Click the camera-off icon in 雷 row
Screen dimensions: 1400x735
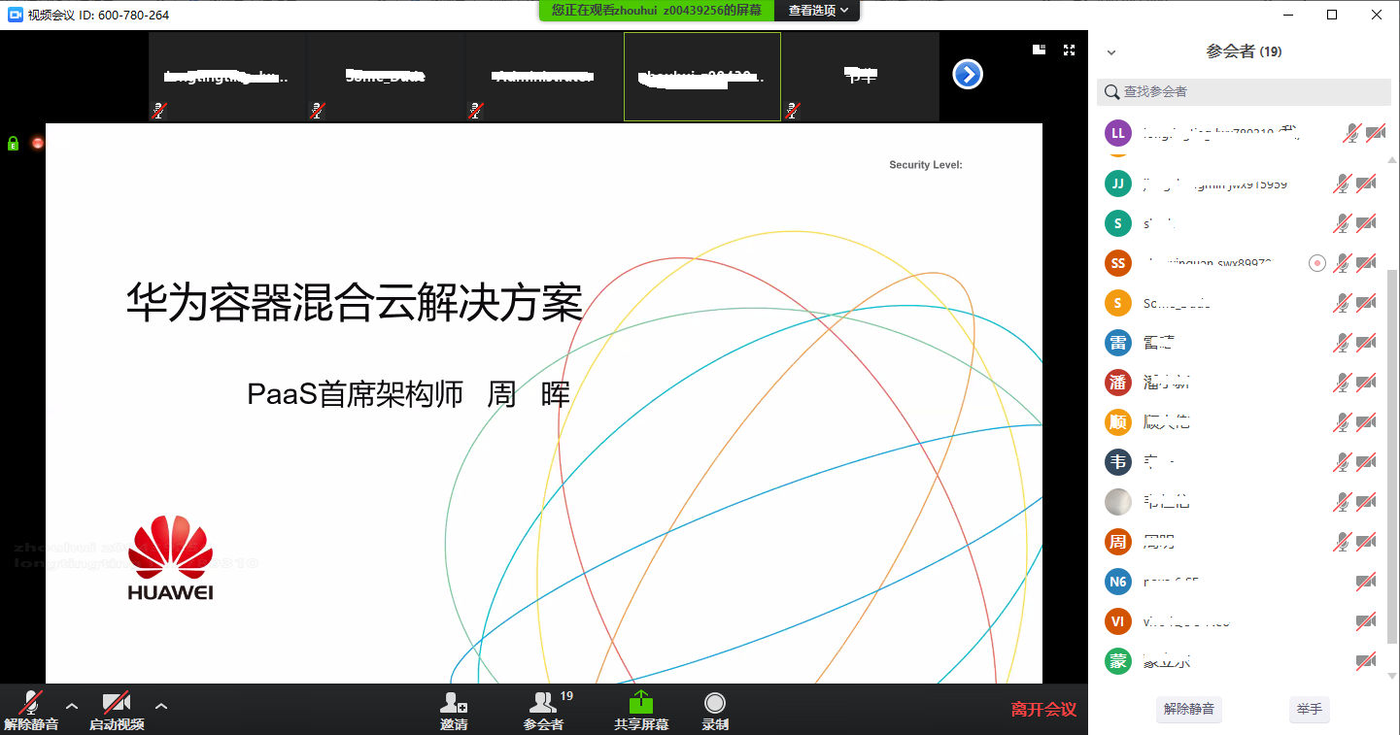coord(1366,343)
